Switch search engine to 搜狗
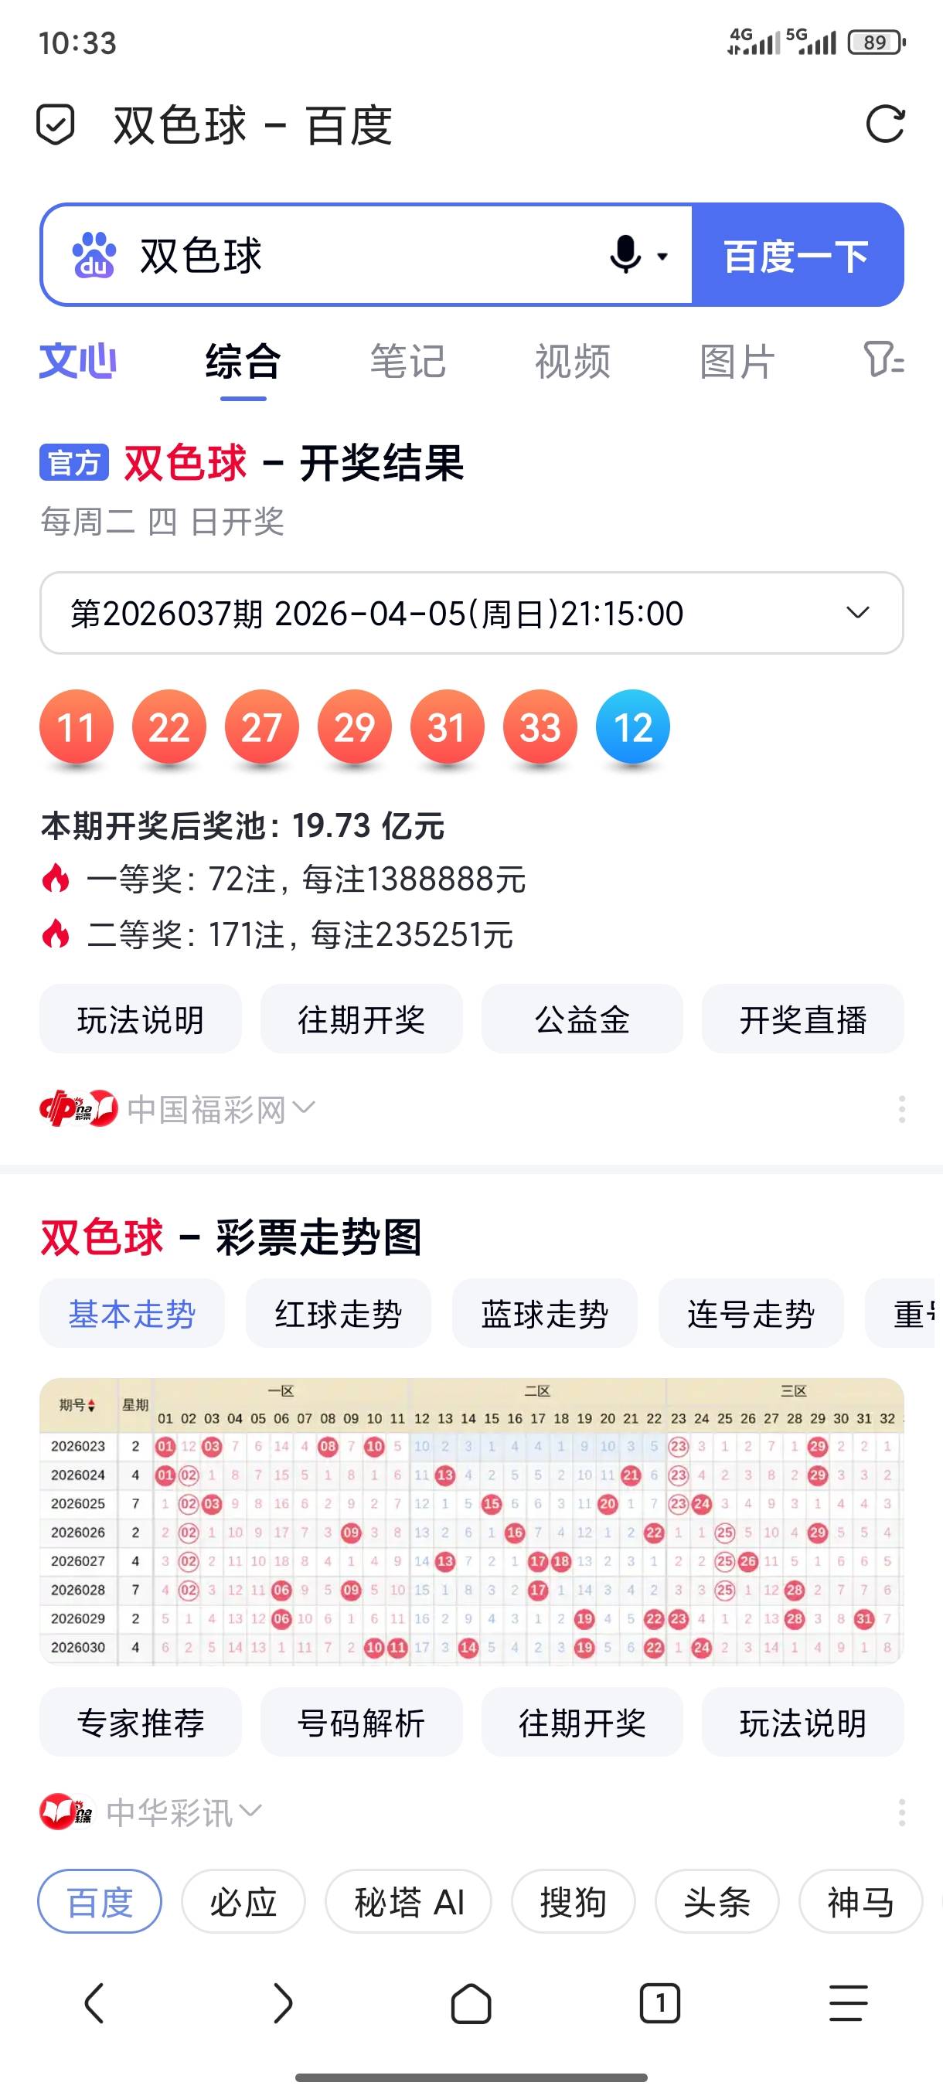This screenshot has width=943, height=2096. coord(573,1901)
